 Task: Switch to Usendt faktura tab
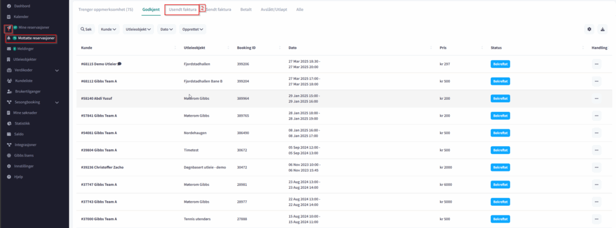182,10
